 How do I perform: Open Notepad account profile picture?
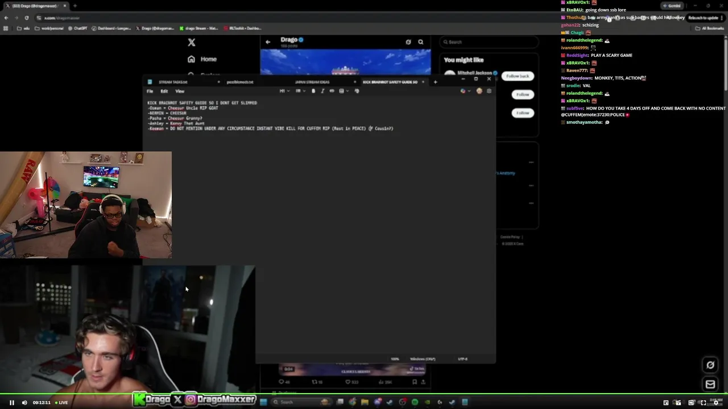[479, 91]
